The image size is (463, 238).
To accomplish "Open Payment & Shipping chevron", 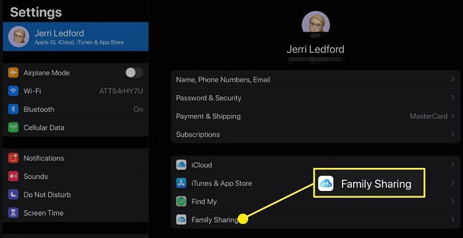I will 452,116.
